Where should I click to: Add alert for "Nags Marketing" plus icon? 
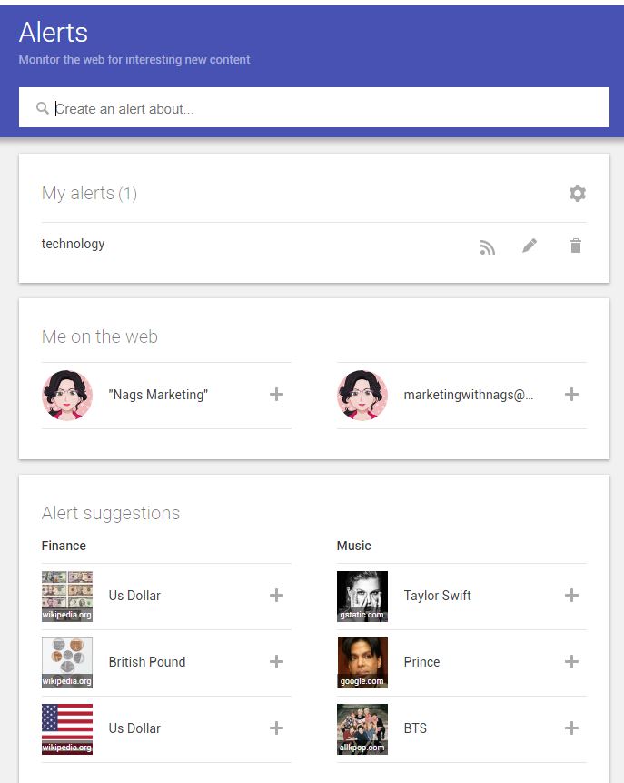[276, 395]
